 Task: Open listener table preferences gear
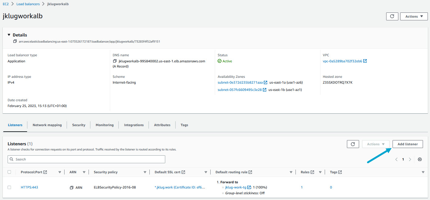pos(420,159)
